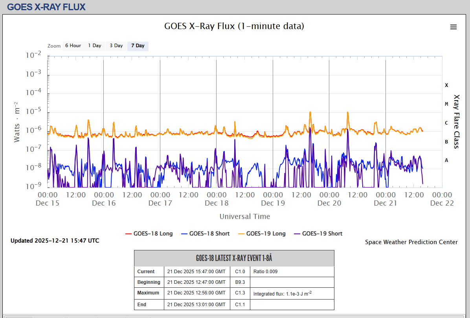The height and width of the screenshot is (318, 470).
Task: Click the Universal Time axis label
Action: point(244,217)
